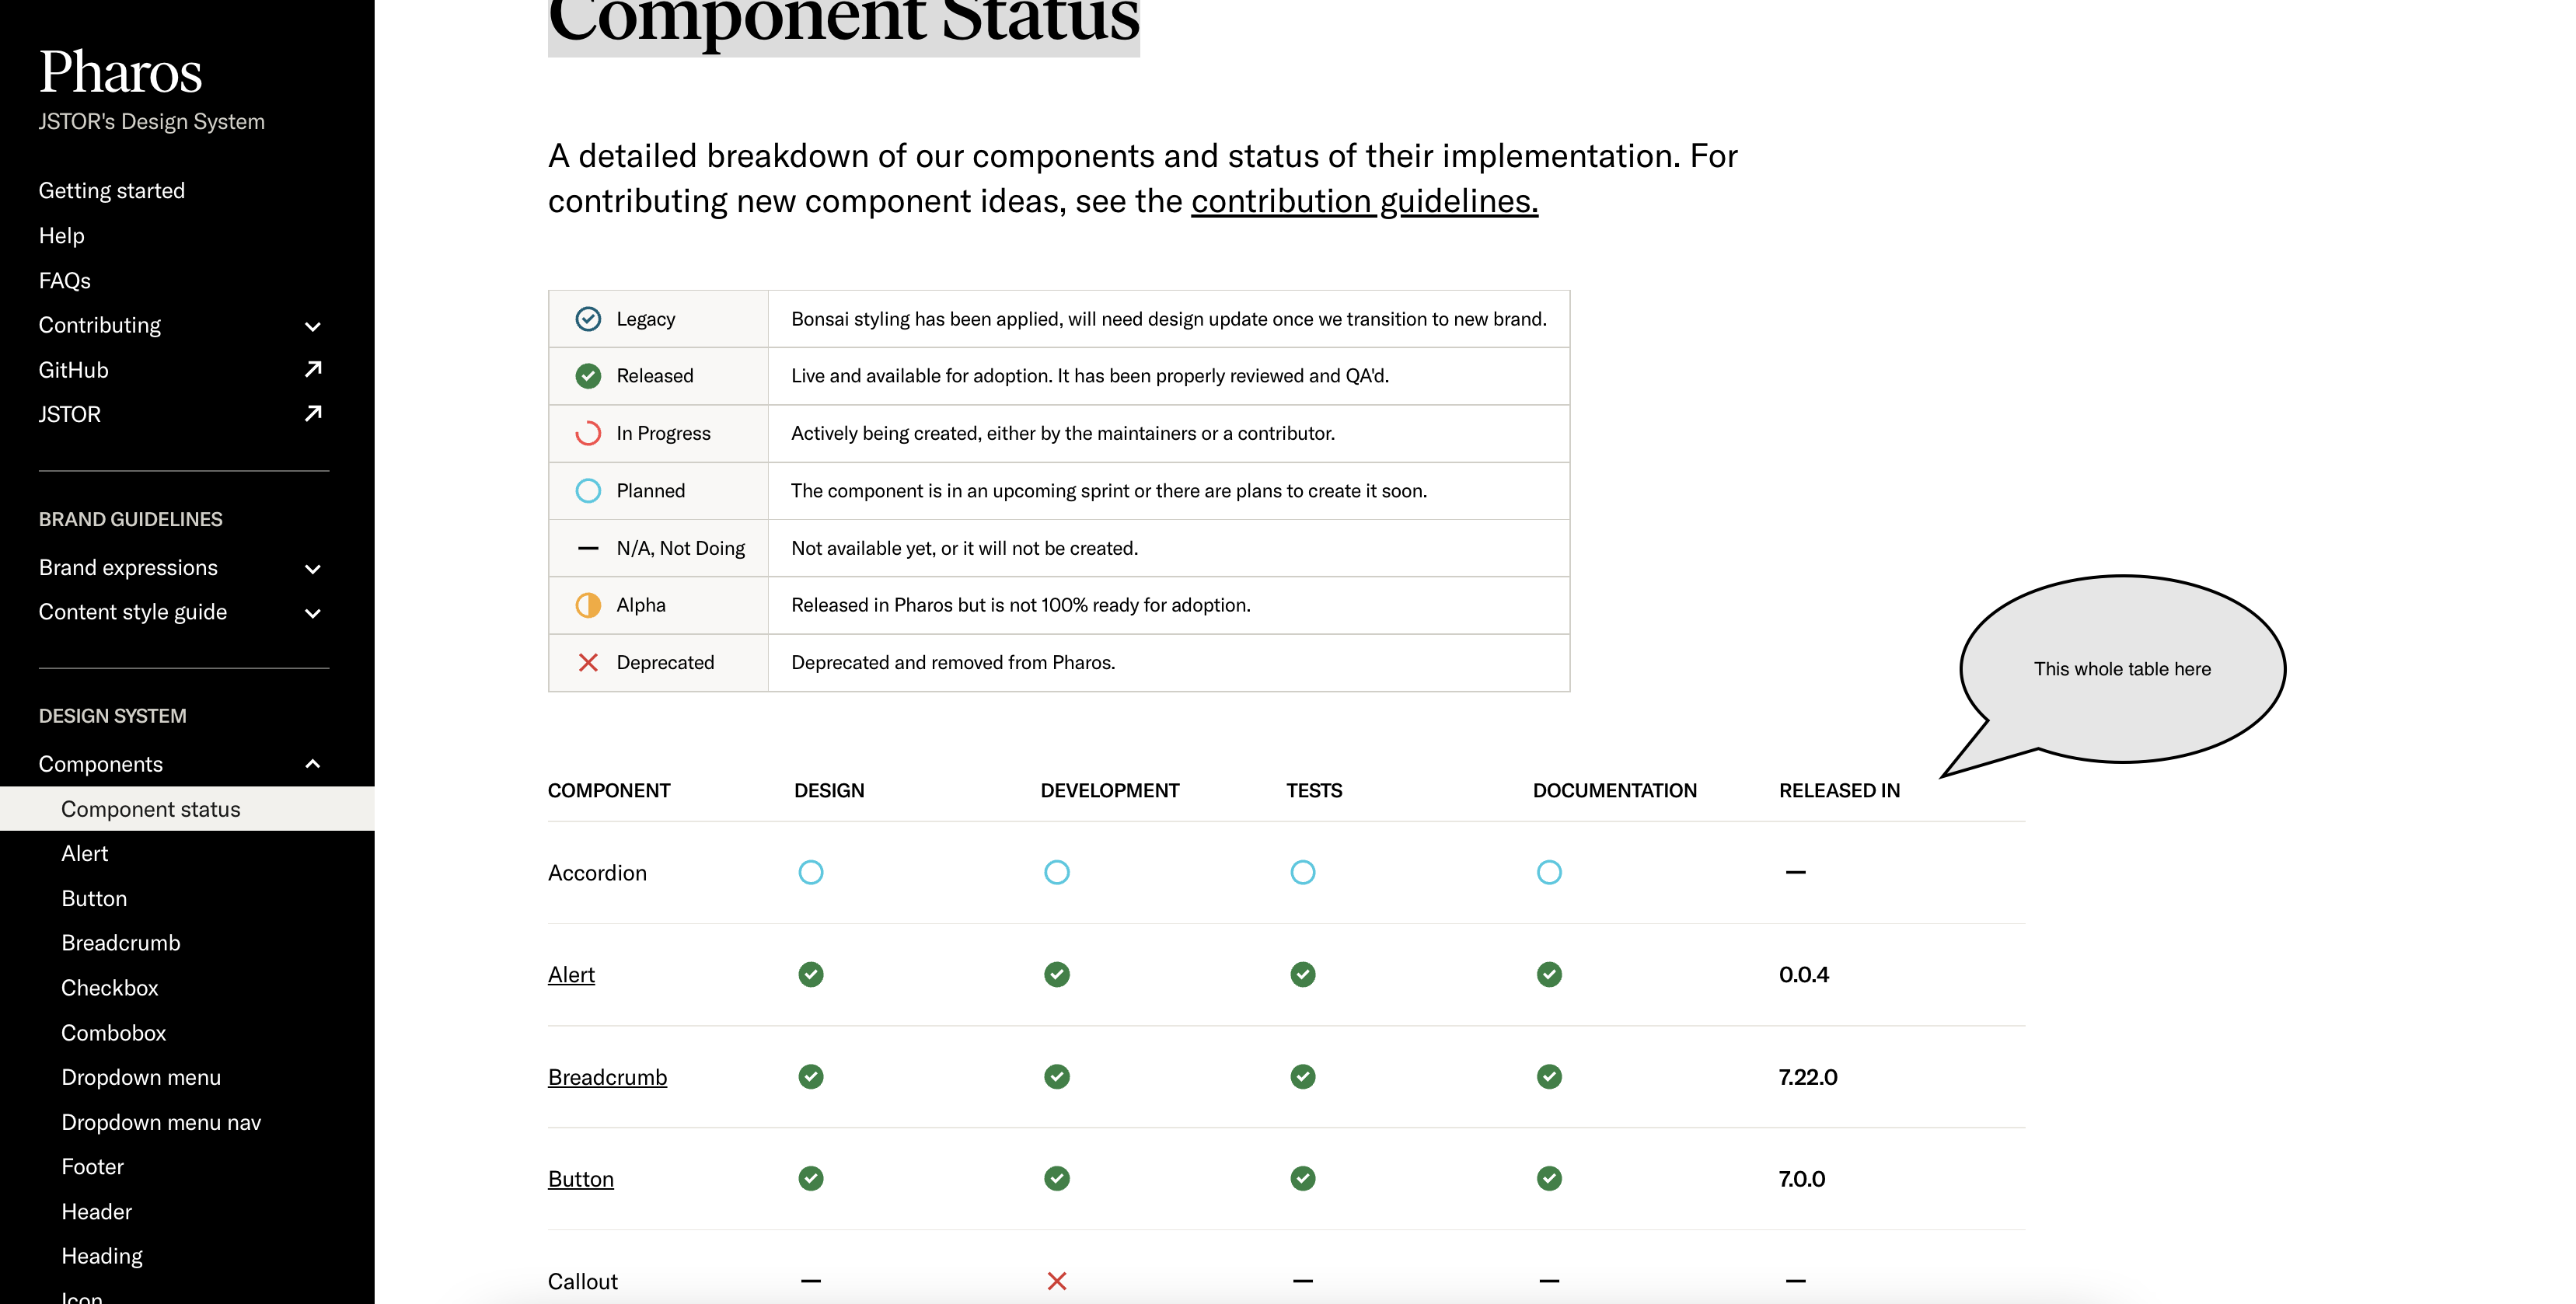Click the red X Deprecated legend icon
The image size is (2576, 1304).
[x=588, y=662]
